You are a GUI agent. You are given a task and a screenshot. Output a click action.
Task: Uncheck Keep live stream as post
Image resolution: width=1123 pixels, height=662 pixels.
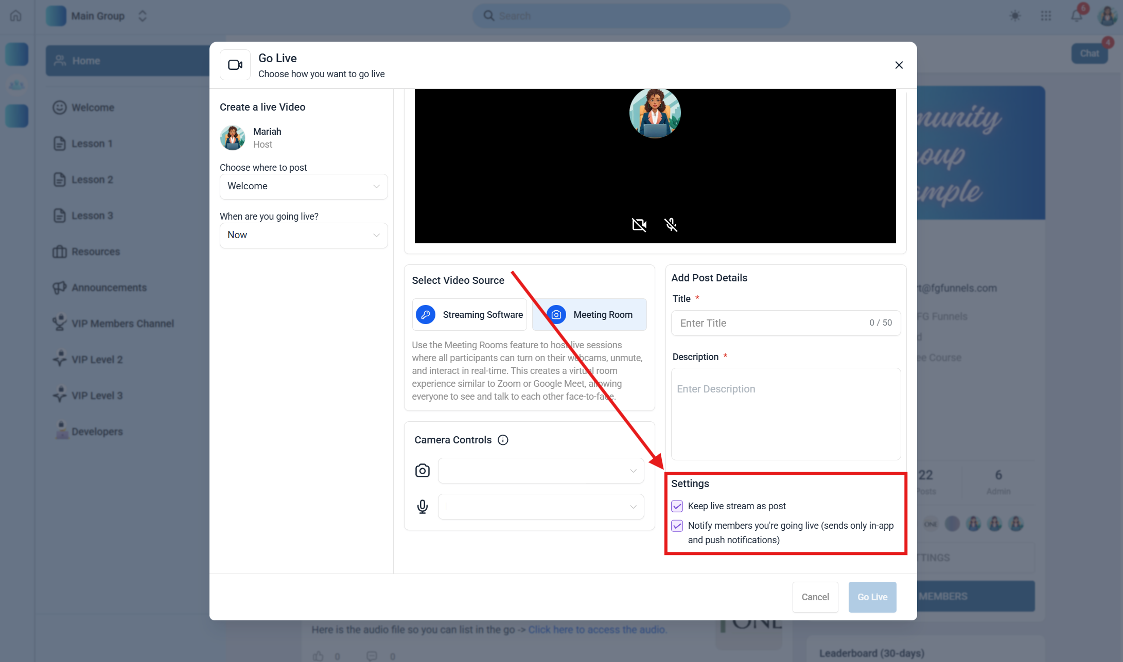click(677, 506)
